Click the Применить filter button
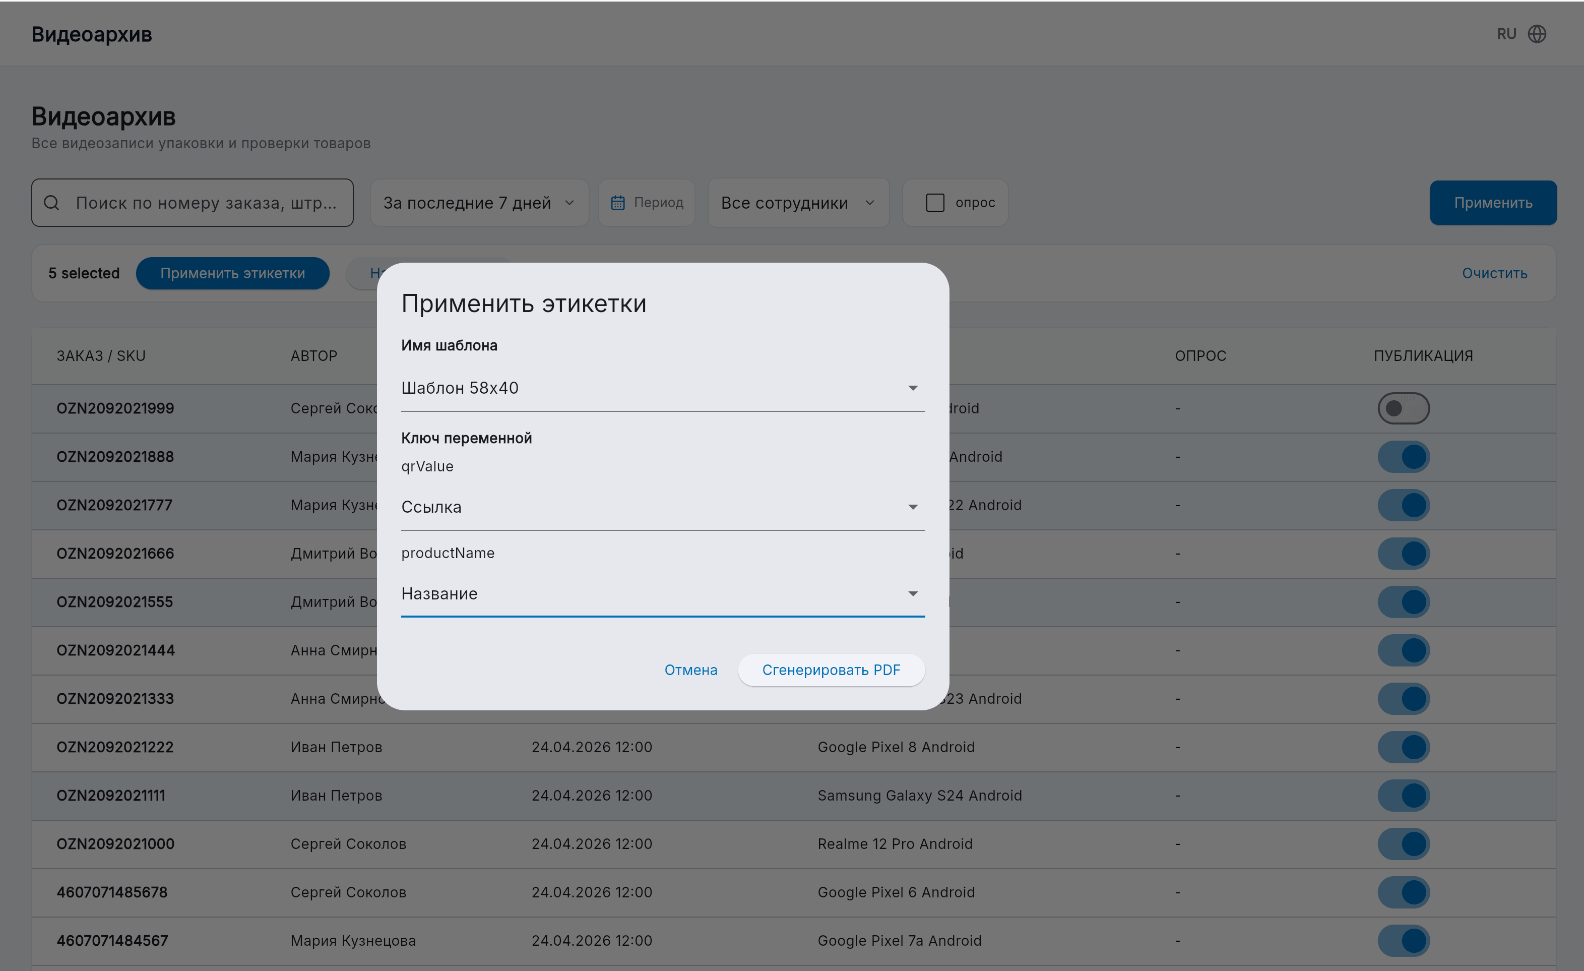This screenshot has width=1584, height=971. [1493, 203]
